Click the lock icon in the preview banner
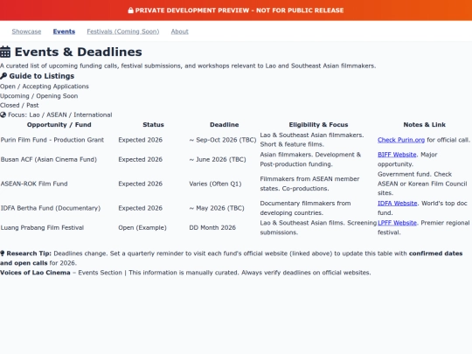 click(130, 10)
